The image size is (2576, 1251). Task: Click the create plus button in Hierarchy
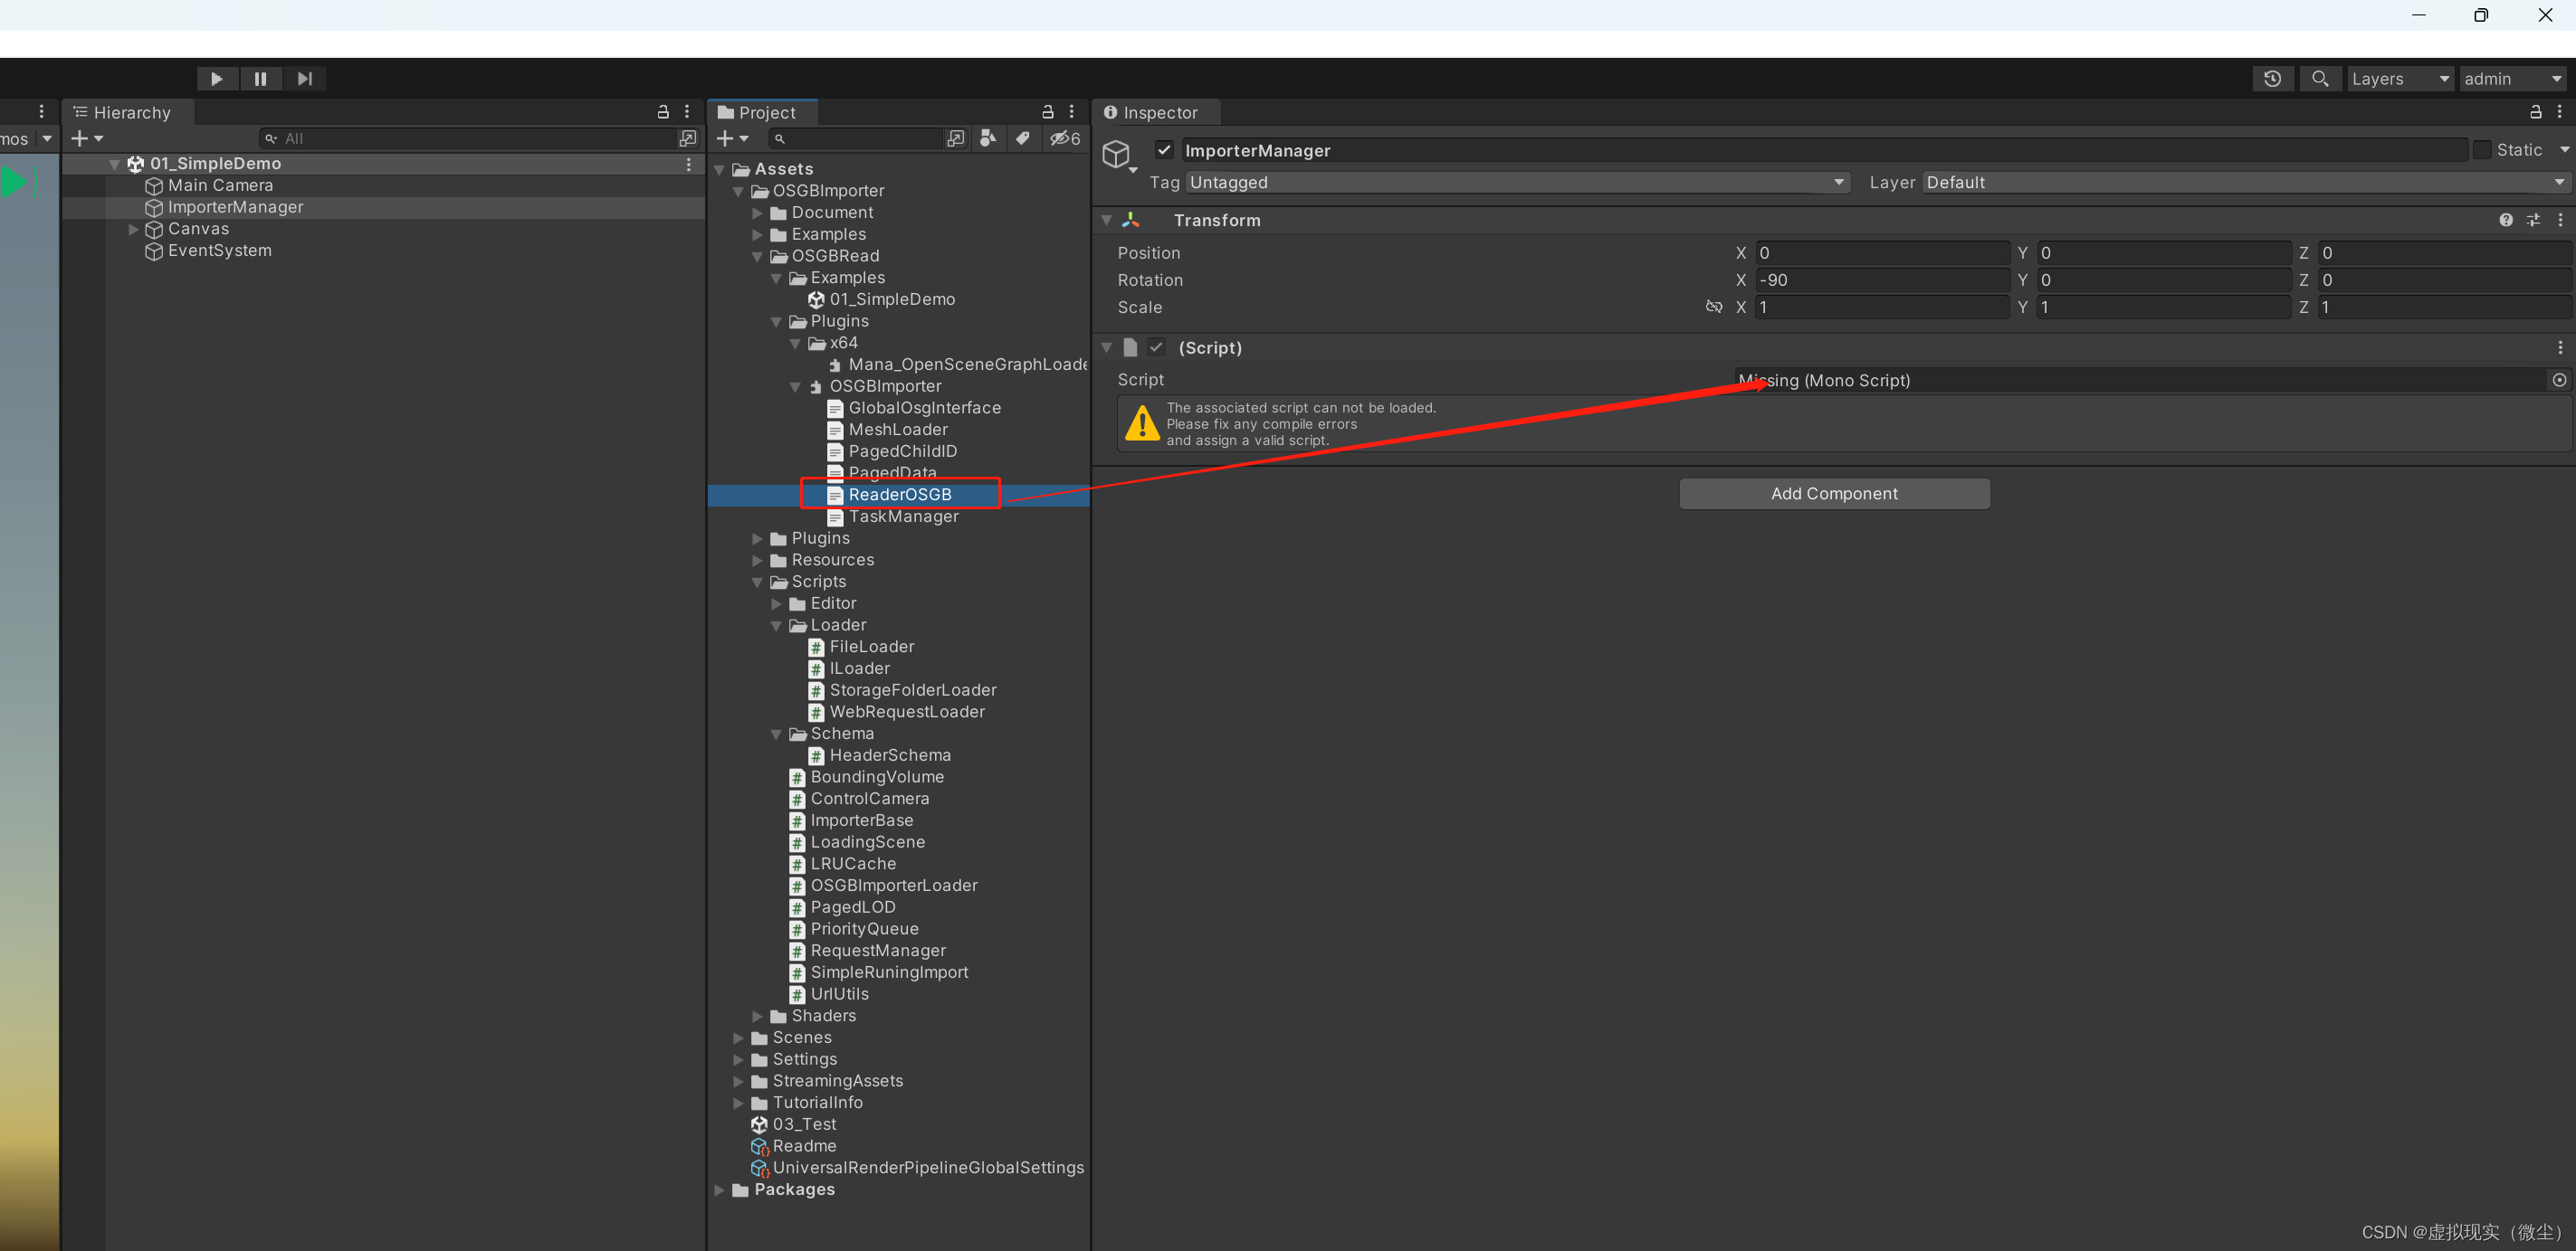click(79, 137)
